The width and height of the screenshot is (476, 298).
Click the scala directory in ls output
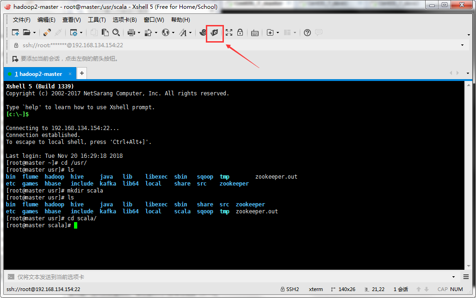point(182,211)
